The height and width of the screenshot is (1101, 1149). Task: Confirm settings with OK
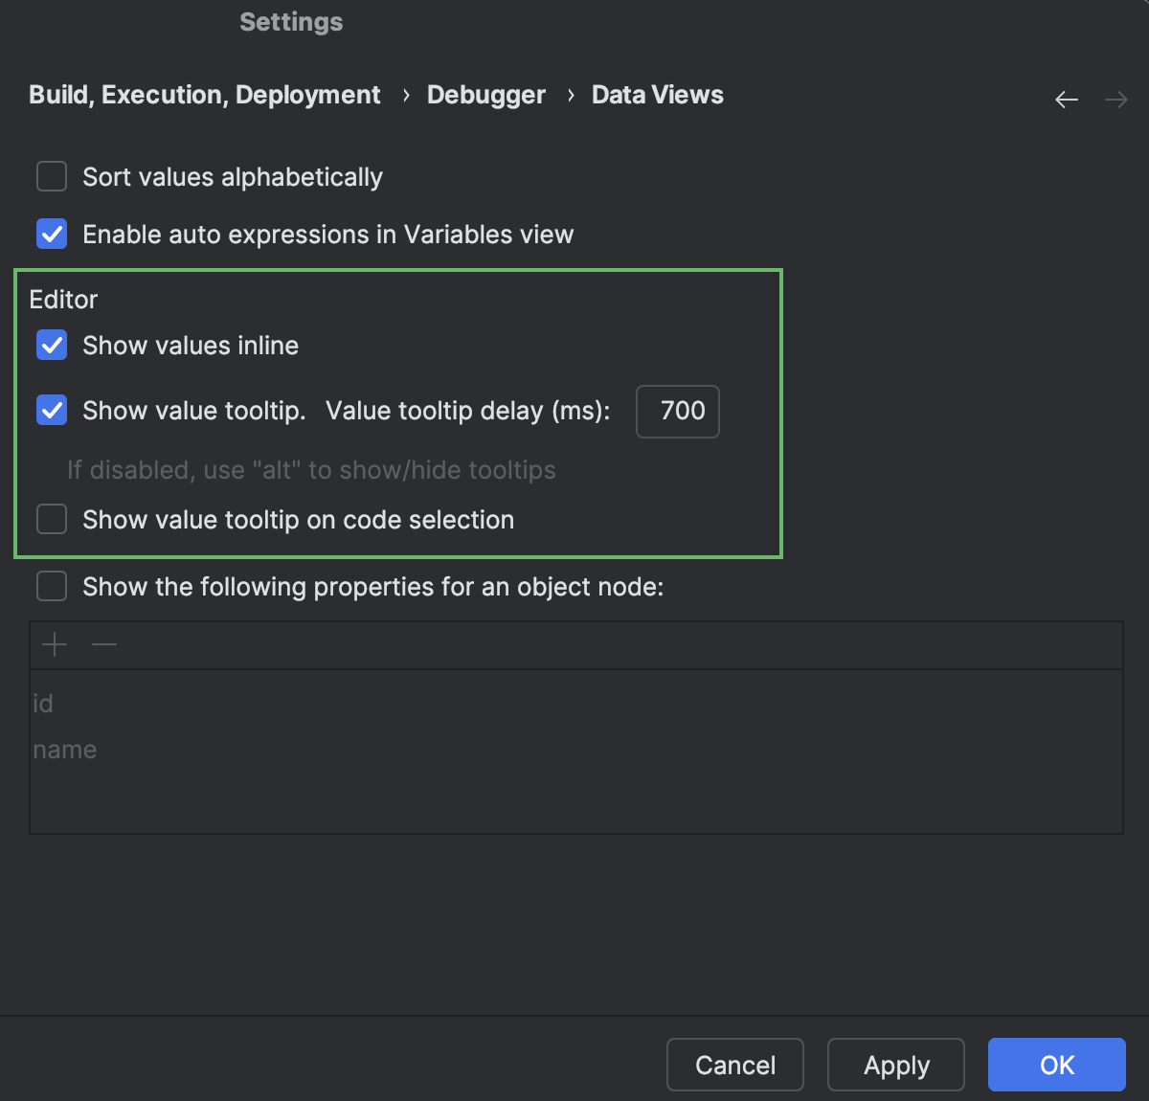click(1056, 1065)
